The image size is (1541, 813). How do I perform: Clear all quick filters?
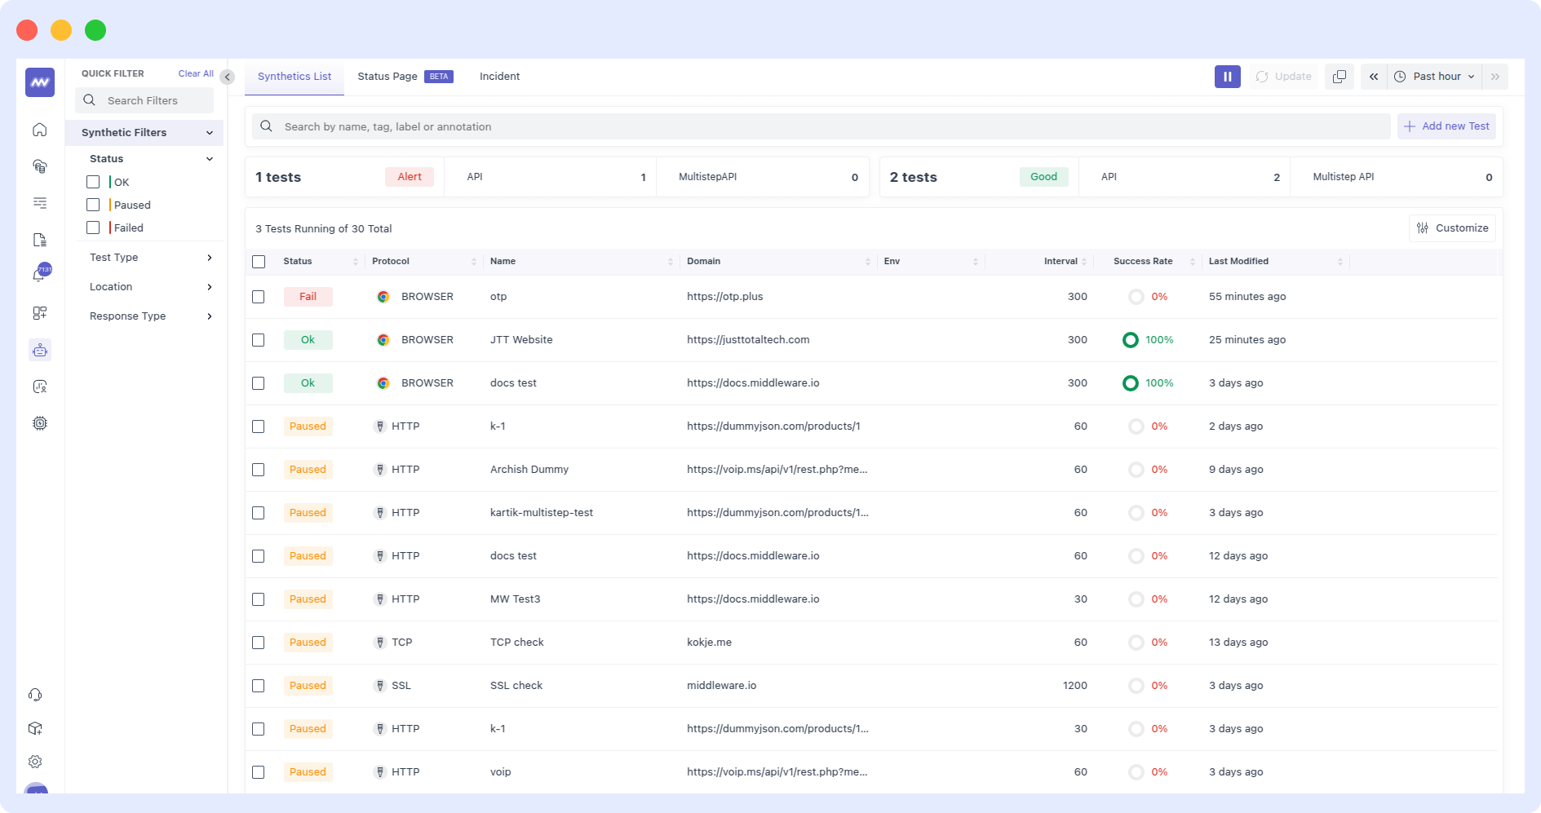[x=195, y=73]
